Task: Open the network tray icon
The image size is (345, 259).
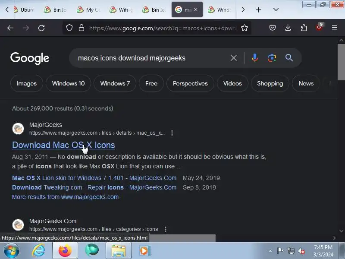Action: pos(291,251)
